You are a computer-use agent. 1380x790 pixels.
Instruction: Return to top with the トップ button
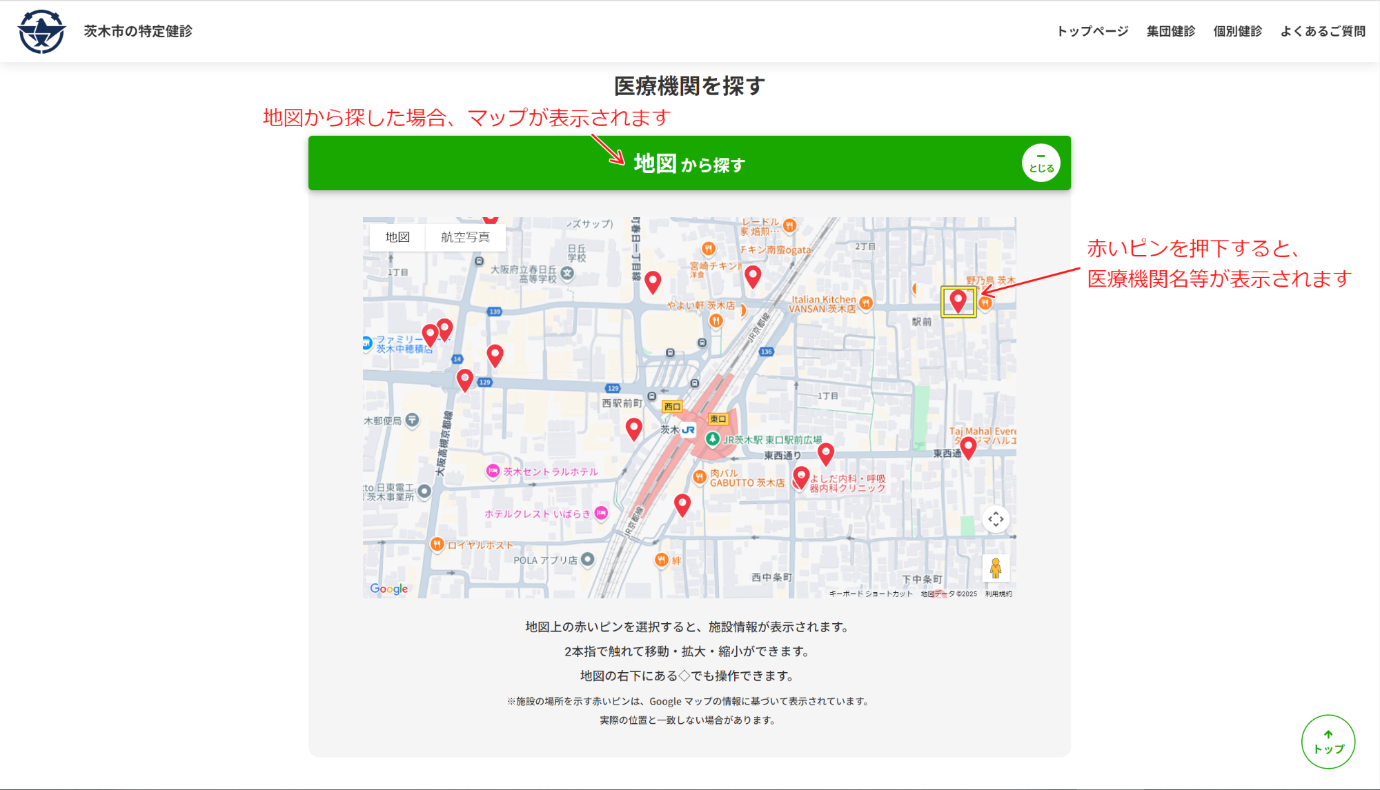pos(1328,742)
